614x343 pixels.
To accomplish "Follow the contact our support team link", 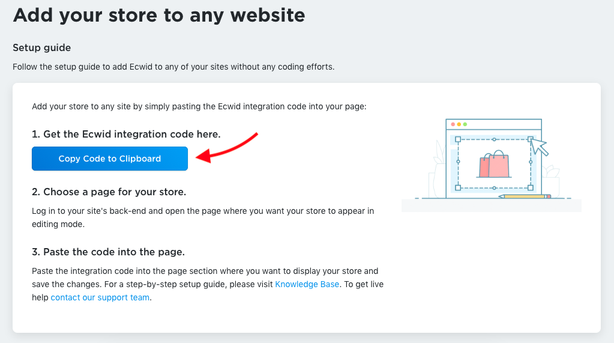I will pos(100,297).
